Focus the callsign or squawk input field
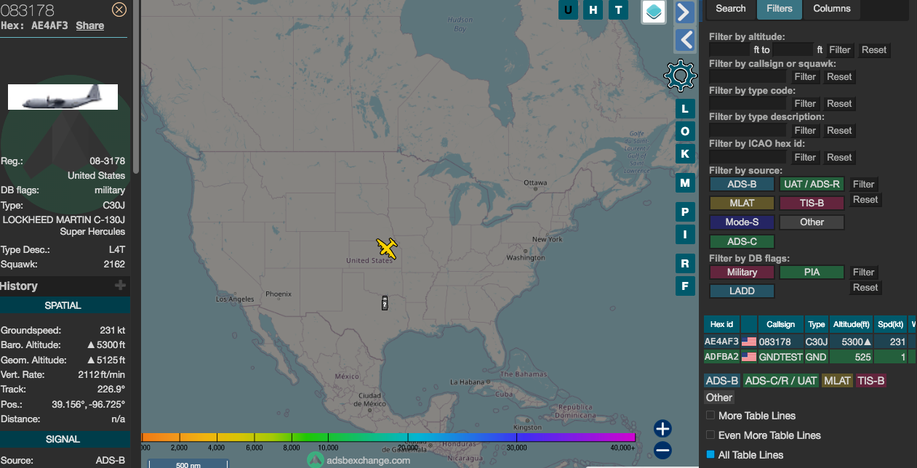 [x=748, y=77]
